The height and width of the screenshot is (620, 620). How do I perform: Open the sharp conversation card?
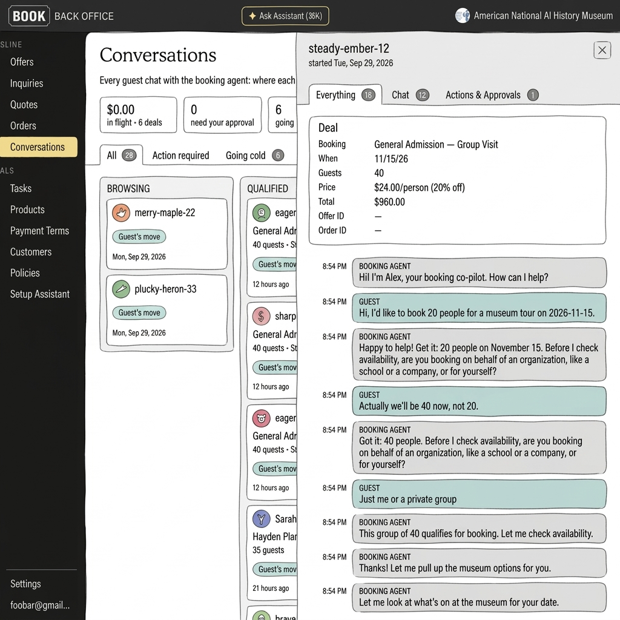pyautogui.click(x=272, y=351)
